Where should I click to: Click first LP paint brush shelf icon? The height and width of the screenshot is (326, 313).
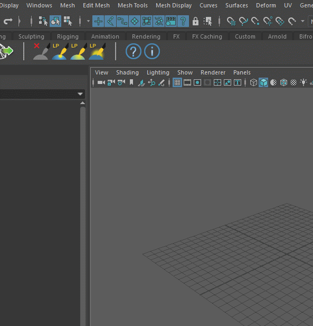[x=60, y=51]
